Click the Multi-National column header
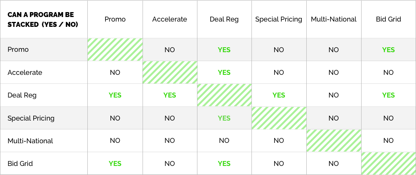 pyautogui.click(x=334, y=19)
